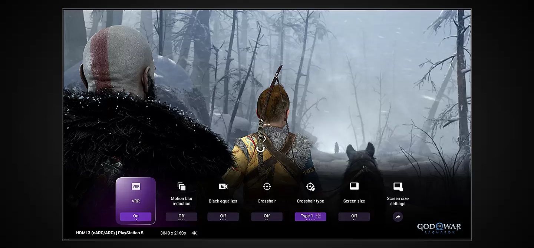Open the Crosshair type selector showing Type 1
This screenshot has height=248, width=534.
click(x=310, y=216)
